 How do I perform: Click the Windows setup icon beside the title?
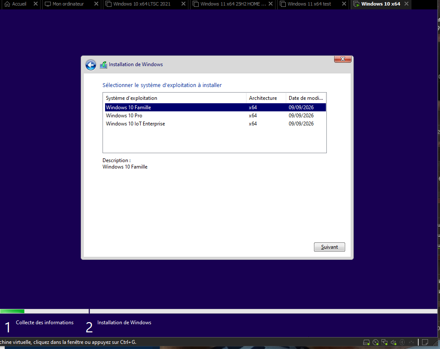[103, 65]
